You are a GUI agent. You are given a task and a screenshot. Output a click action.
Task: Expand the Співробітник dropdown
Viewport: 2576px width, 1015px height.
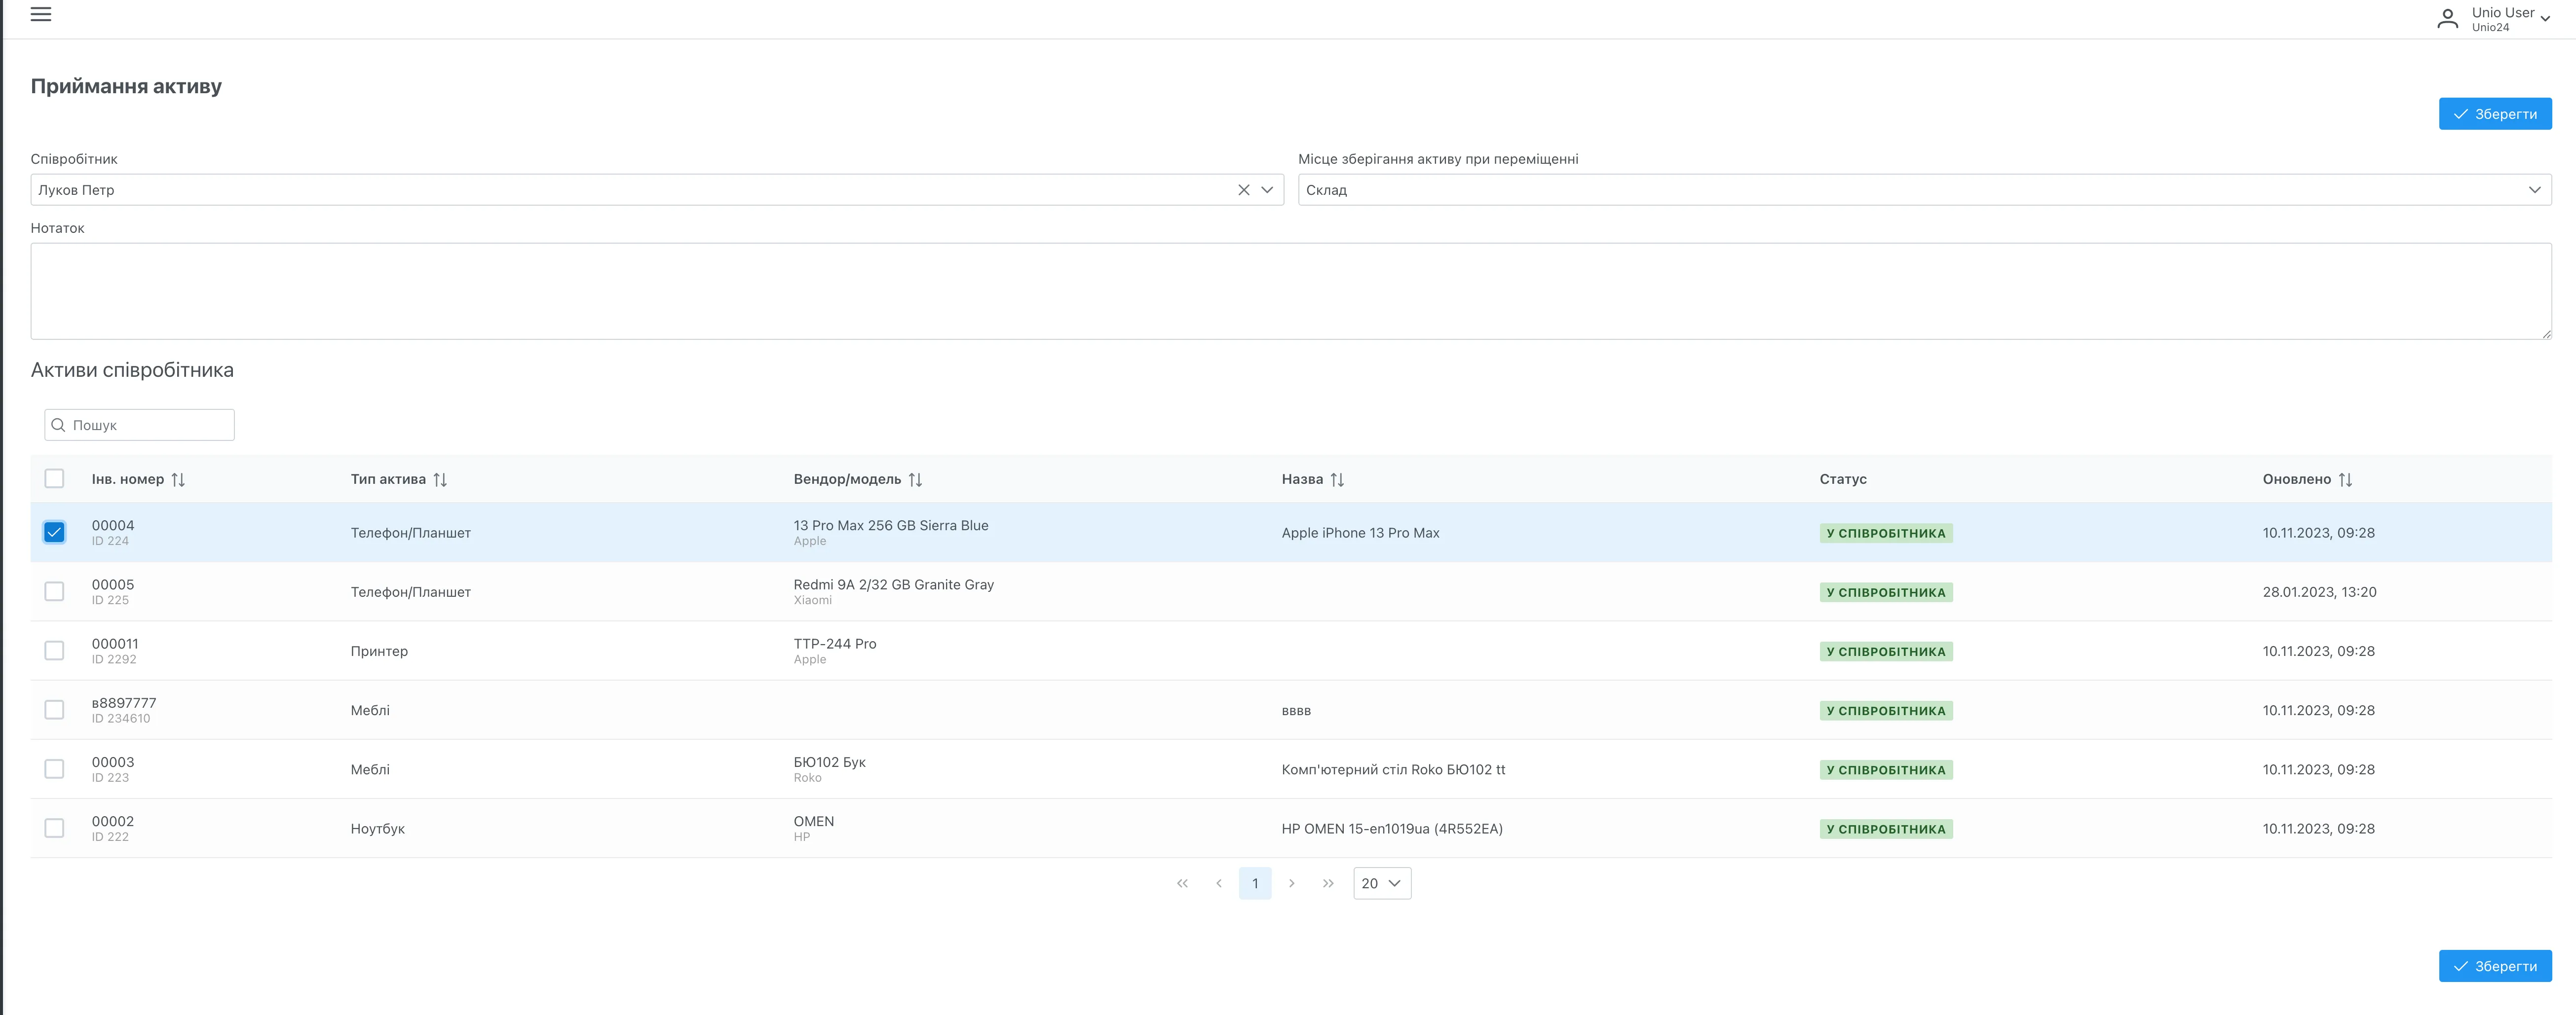1267,190
